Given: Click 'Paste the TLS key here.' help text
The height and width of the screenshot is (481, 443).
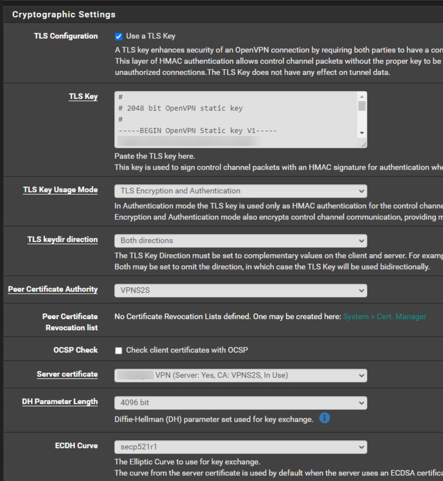Looking at the screenshot, I should point(155,156).
